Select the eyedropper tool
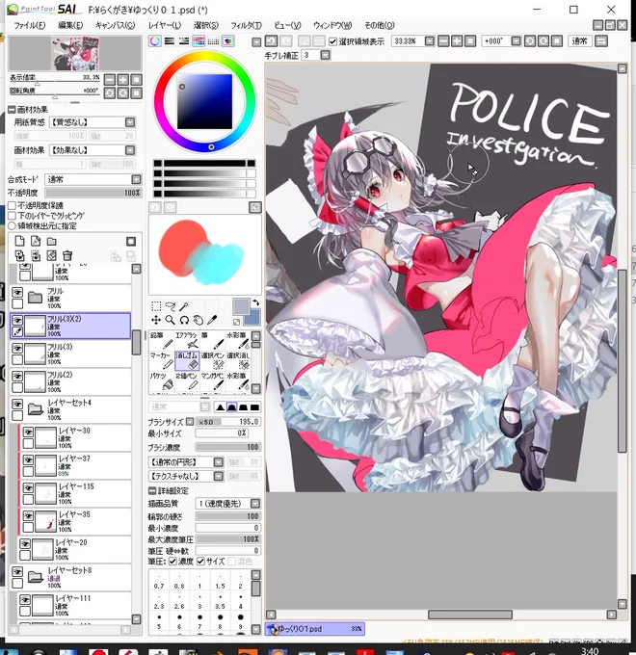This screenshot has width=636, height=655. pyautogui.click(x=212, y=320)
